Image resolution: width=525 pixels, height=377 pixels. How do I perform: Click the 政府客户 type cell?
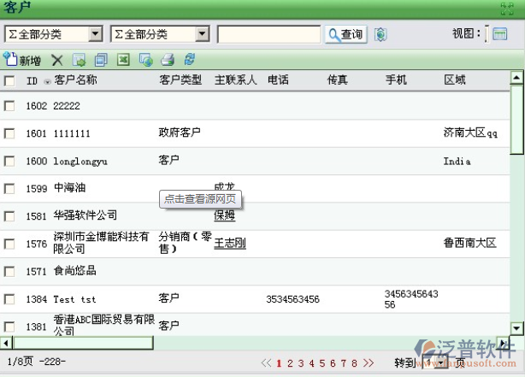coord(180,133)
